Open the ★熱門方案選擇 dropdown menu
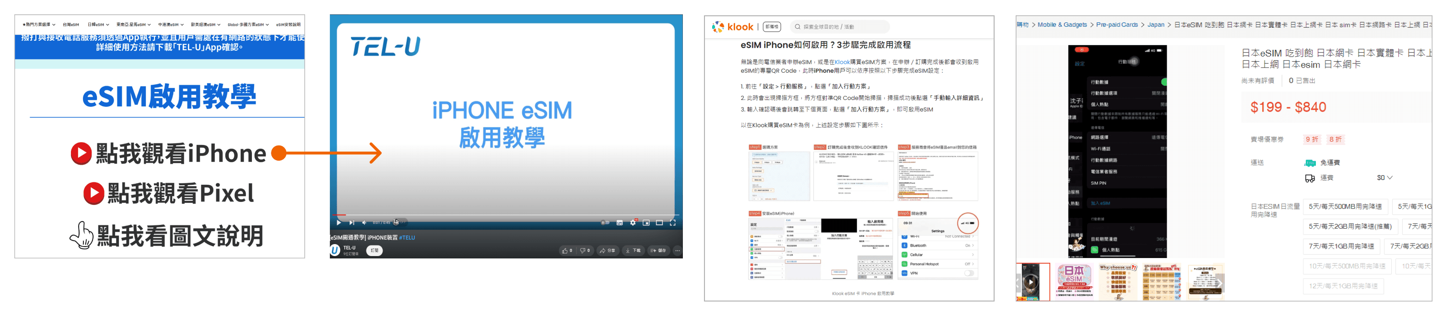 click(x=39, y=25)
